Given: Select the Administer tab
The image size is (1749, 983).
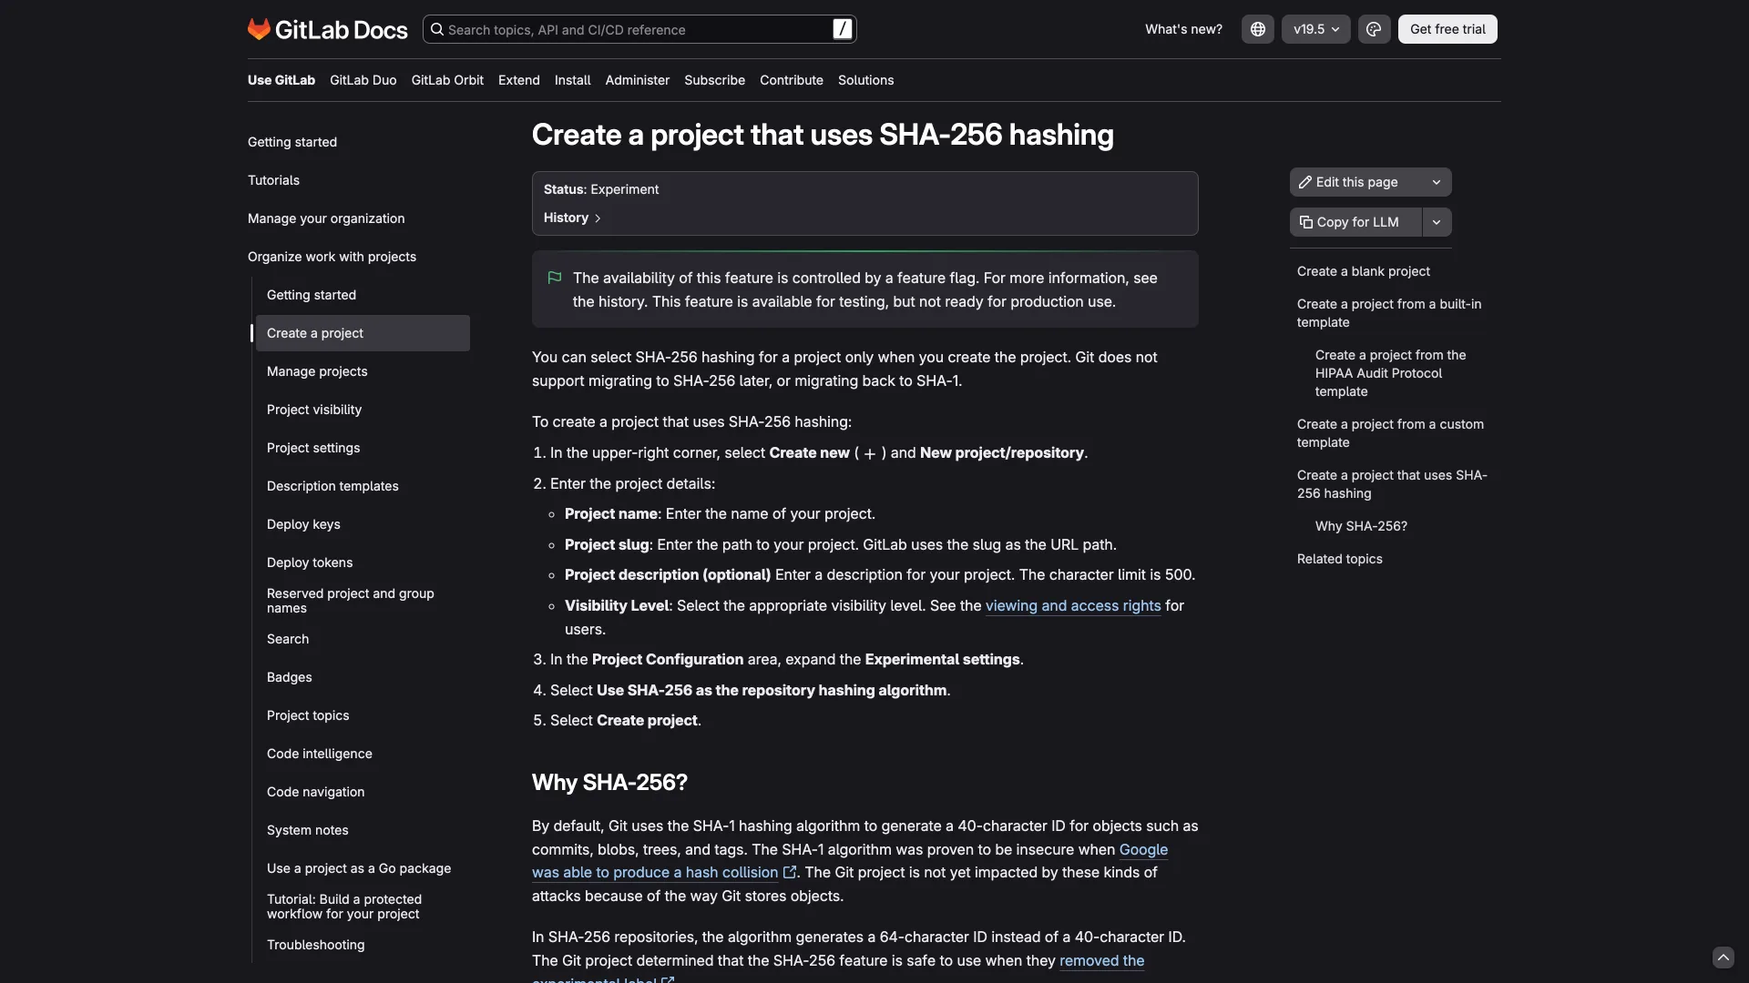Looking at the screenshot, I should pyautogui.click(x=638, y=80).
